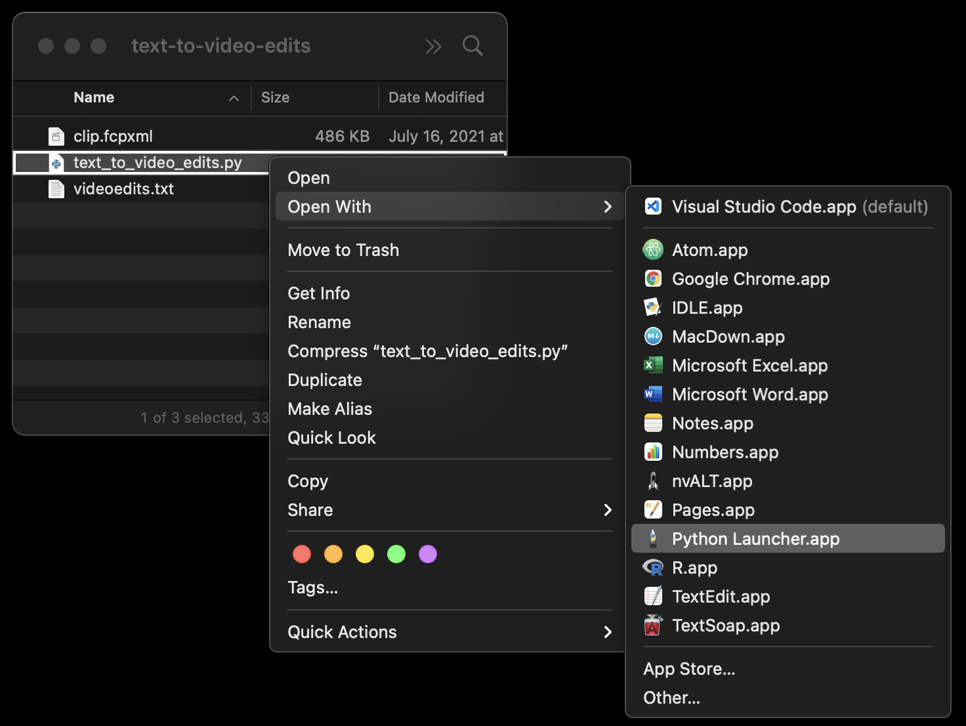Open with Python Launcher.app
966x726 pixels.
point(787,538)
